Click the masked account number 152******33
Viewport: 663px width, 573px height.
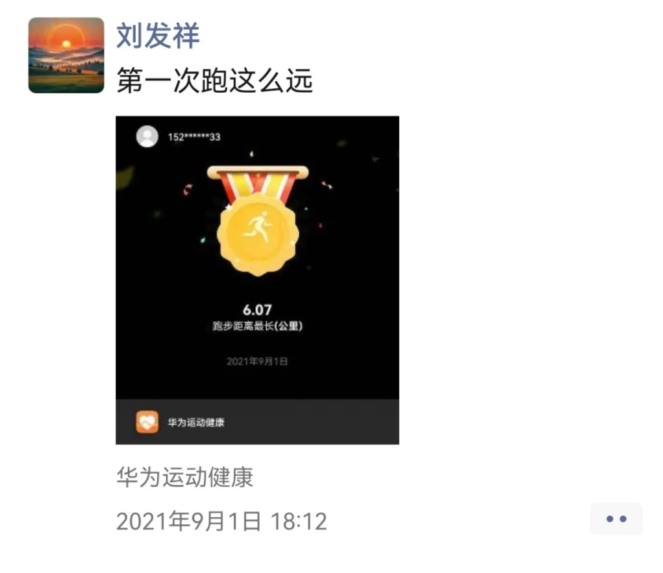pos(194,137)
